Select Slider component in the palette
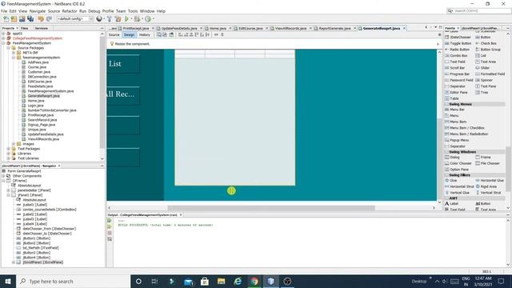Viewport: 512px width, 288px height. point(482,67)
